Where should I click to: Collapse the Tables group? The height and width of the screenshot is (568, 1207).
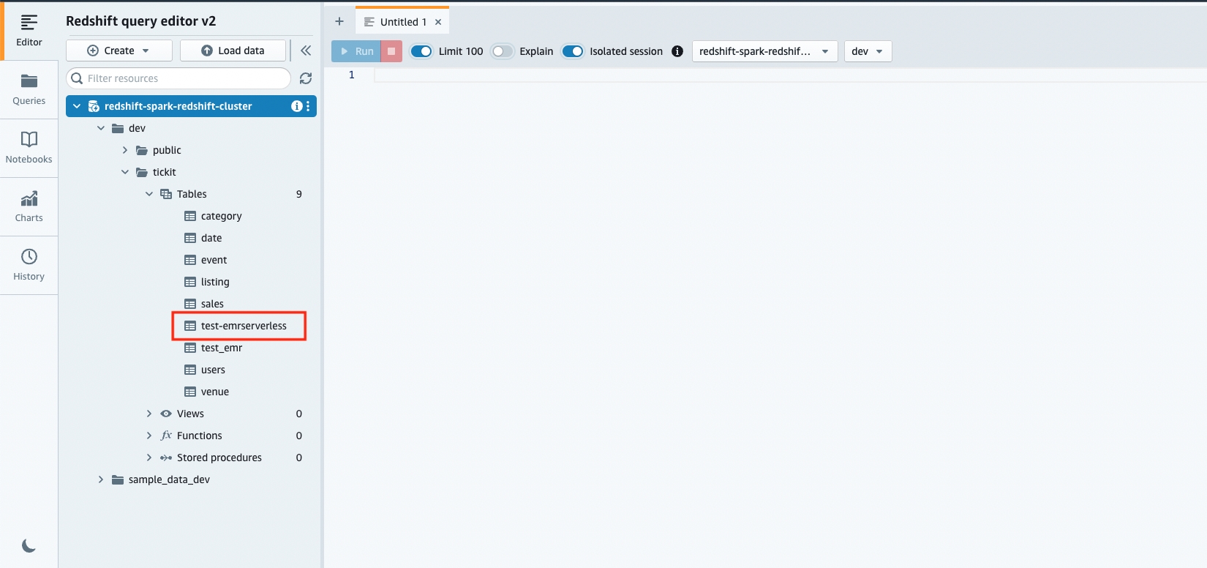coord(149,194)
